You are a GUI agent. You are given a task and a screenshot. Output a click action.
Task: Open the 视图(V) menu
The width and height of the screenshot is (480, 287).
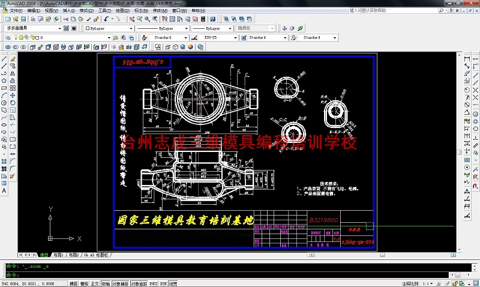coord(52,10)
